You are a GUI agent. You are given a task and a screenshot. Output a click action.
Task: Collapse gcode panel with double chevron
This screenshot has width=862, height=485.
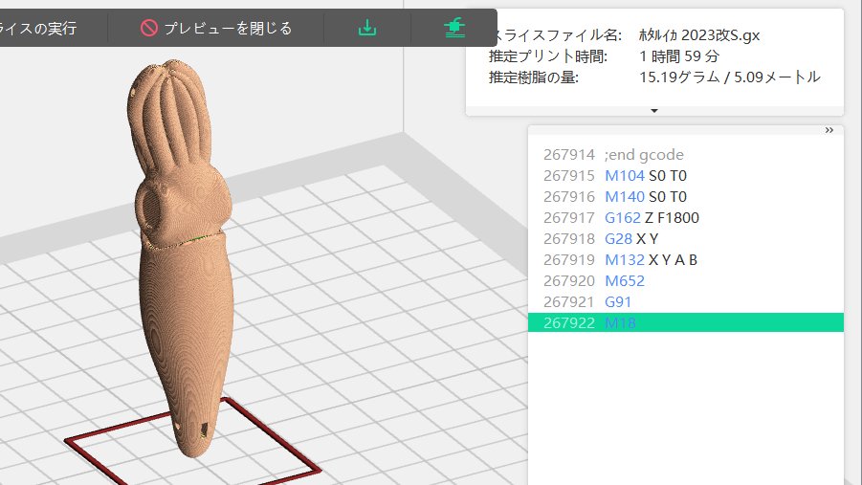coord(829,130)
